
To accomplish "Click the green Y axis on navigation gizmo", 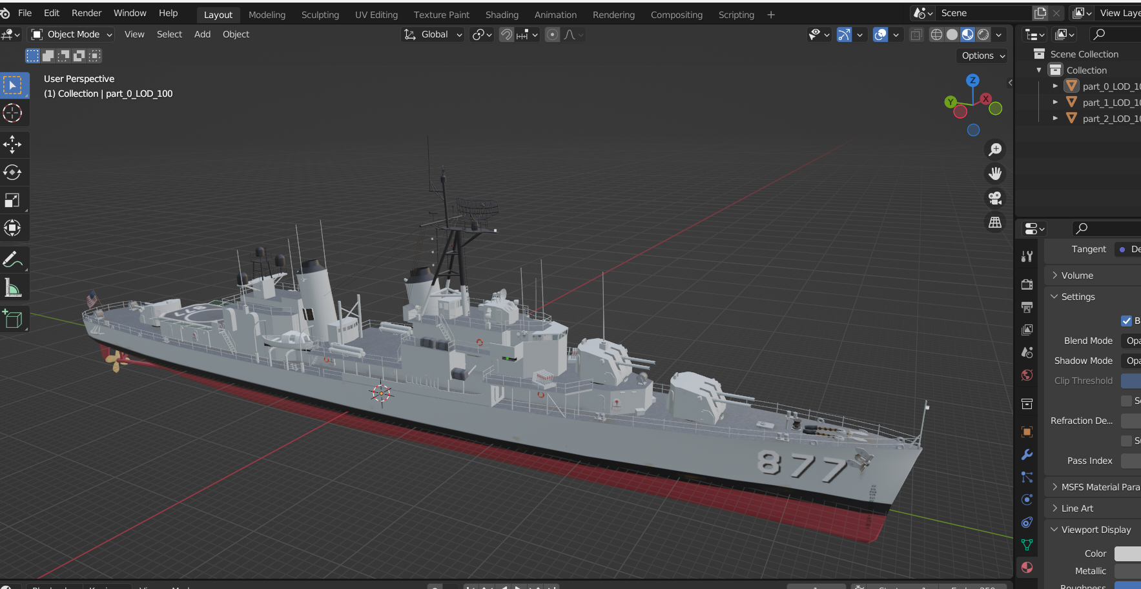I will [951, 102].
